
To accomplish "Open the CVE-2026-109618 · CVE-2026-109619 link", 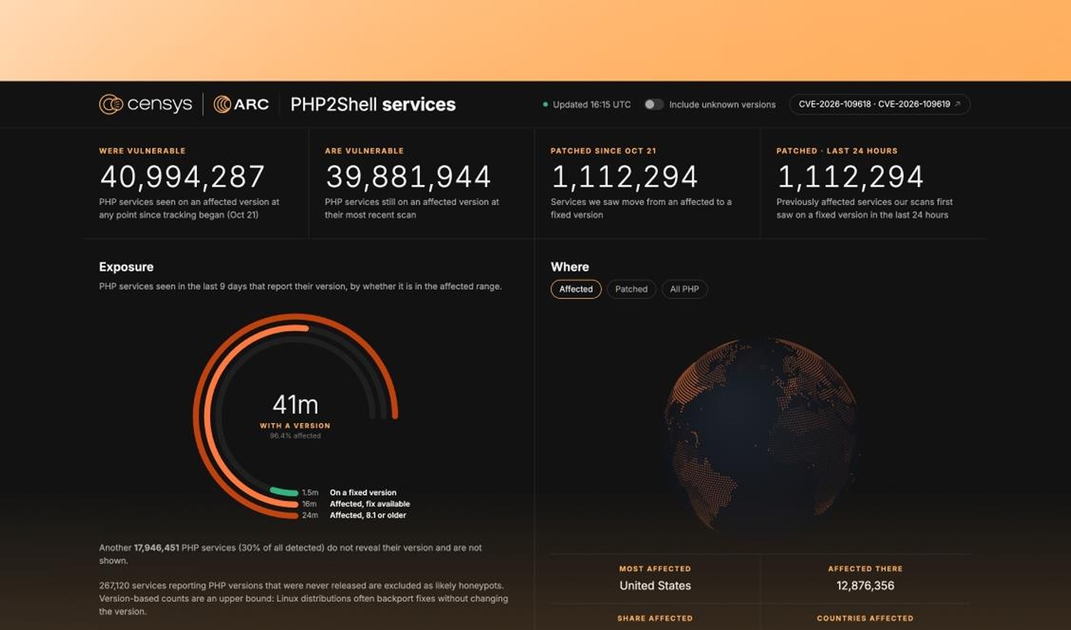I will pyautogui.click(x=879, y=105).
